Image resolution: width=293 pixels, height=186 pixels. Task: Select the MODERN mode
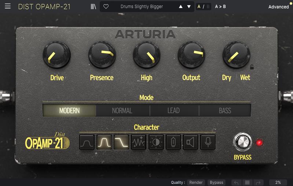point(69,111)
